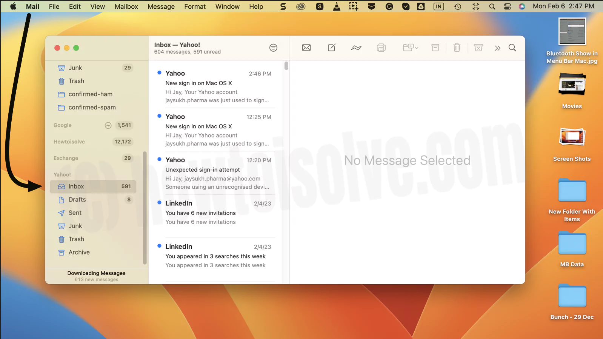
Task: Open the Yahoo! Archive mailbox
Action: (93, 253)
